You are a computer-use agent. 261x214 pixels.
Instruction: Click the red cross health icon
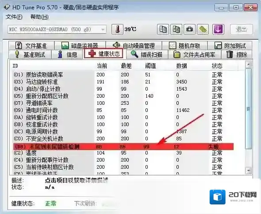[x=92, y=53]
